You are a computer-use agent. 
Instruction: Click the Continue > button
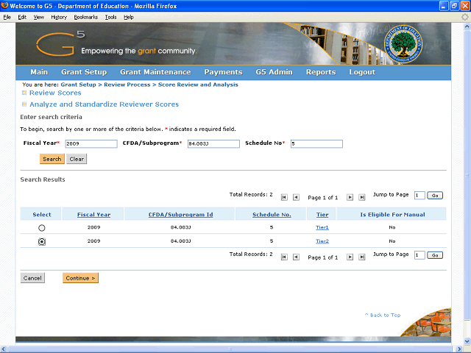tap(80, 278)
